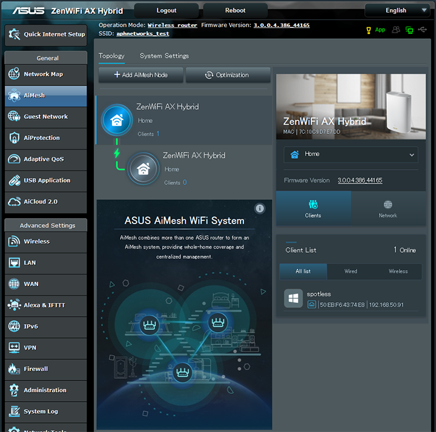This screenshot has width=436, height=432.
Task: Switch to the Network panel tab
Action: coord(388,208)
